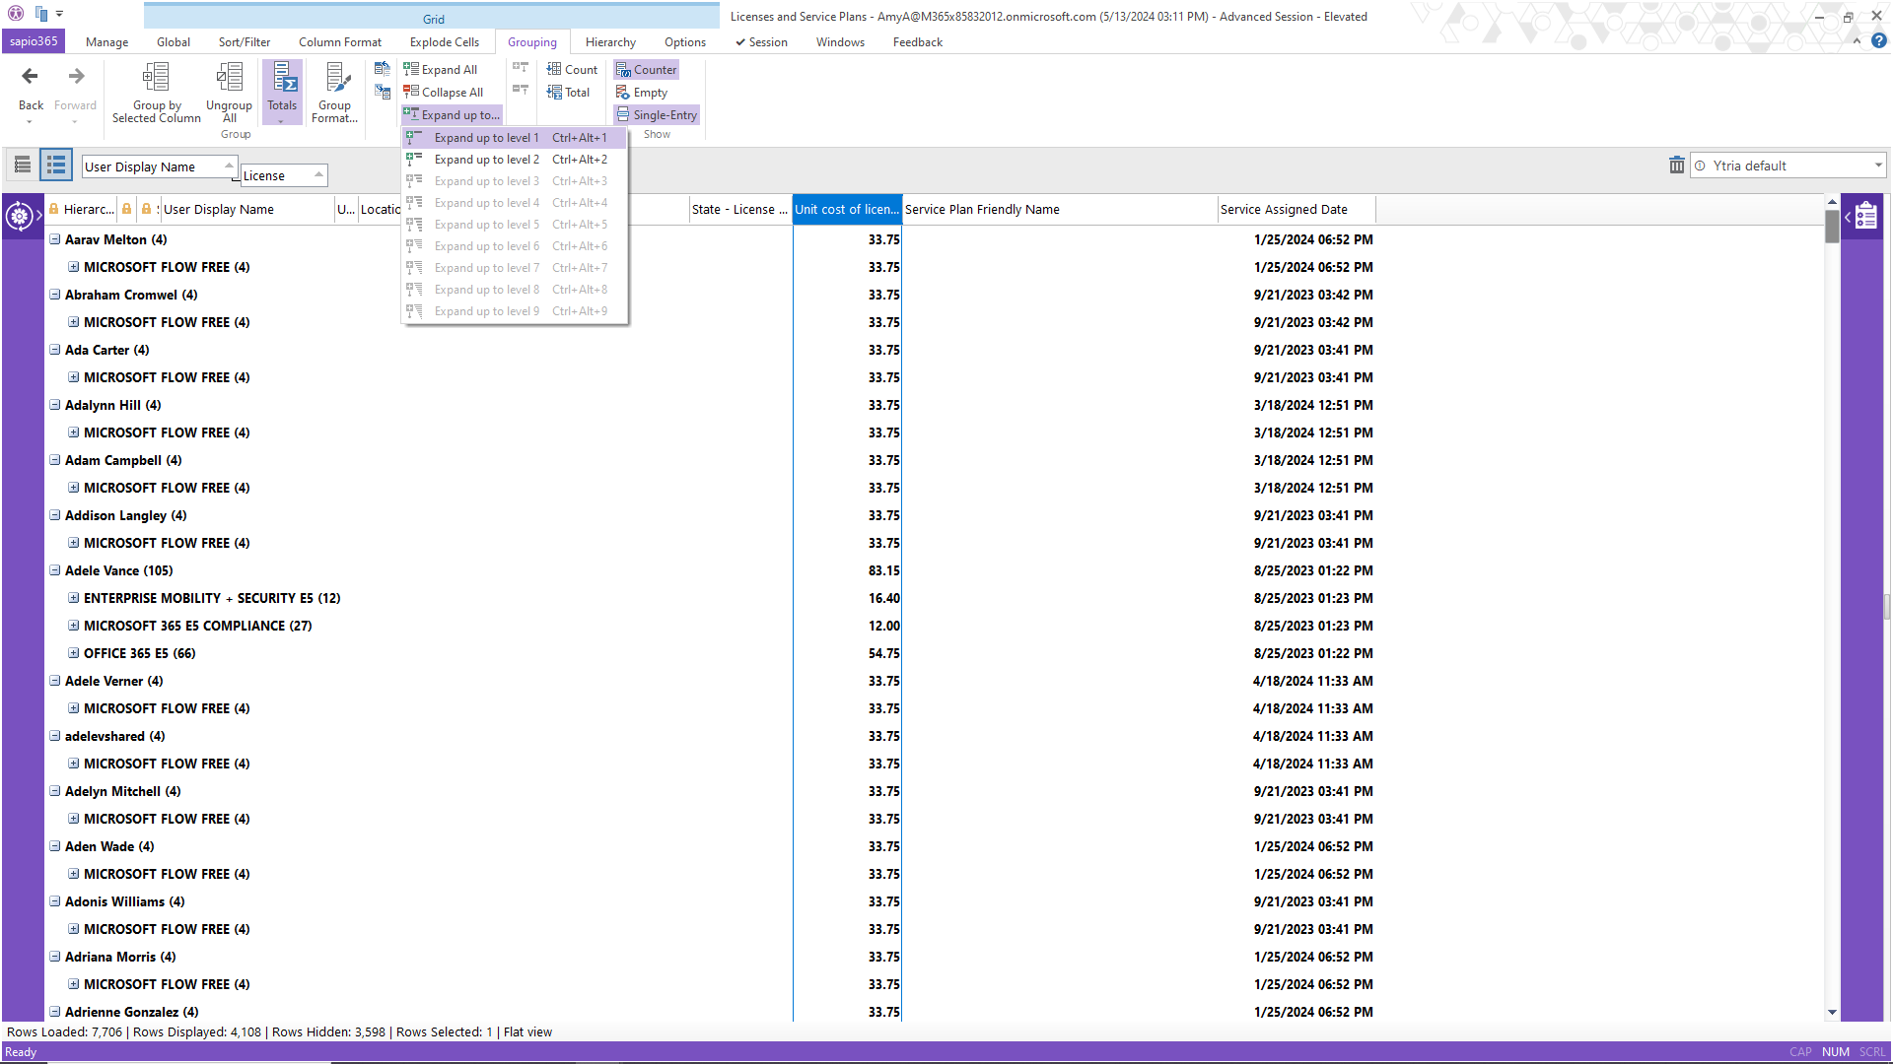
Task: Click Group by Selected Column icon
Action: point(156,77)
